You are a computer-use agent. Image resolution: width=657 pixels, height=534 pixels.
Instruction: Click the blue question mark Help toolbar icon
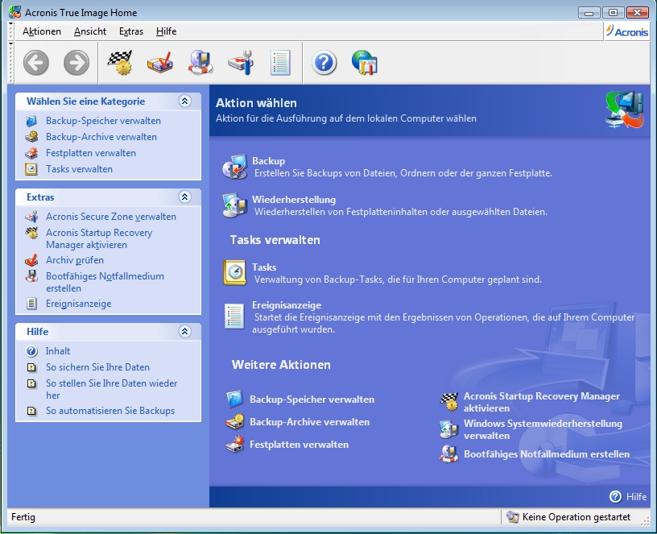(x=324, y=63)
